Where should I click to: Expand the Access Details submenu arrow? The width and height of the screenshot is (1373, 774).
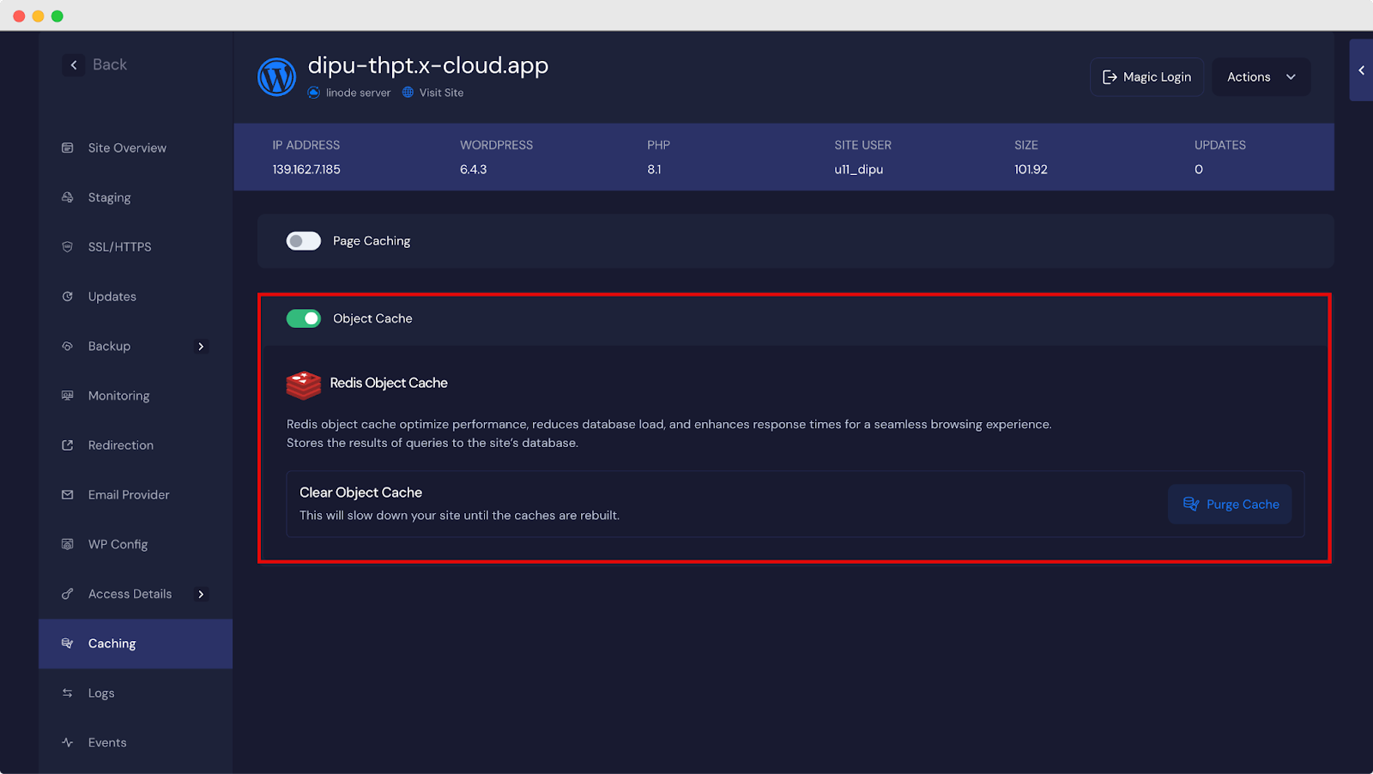(x=202, y=594)
